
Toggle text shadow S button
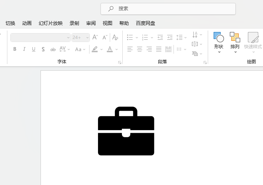pos(43,49)
